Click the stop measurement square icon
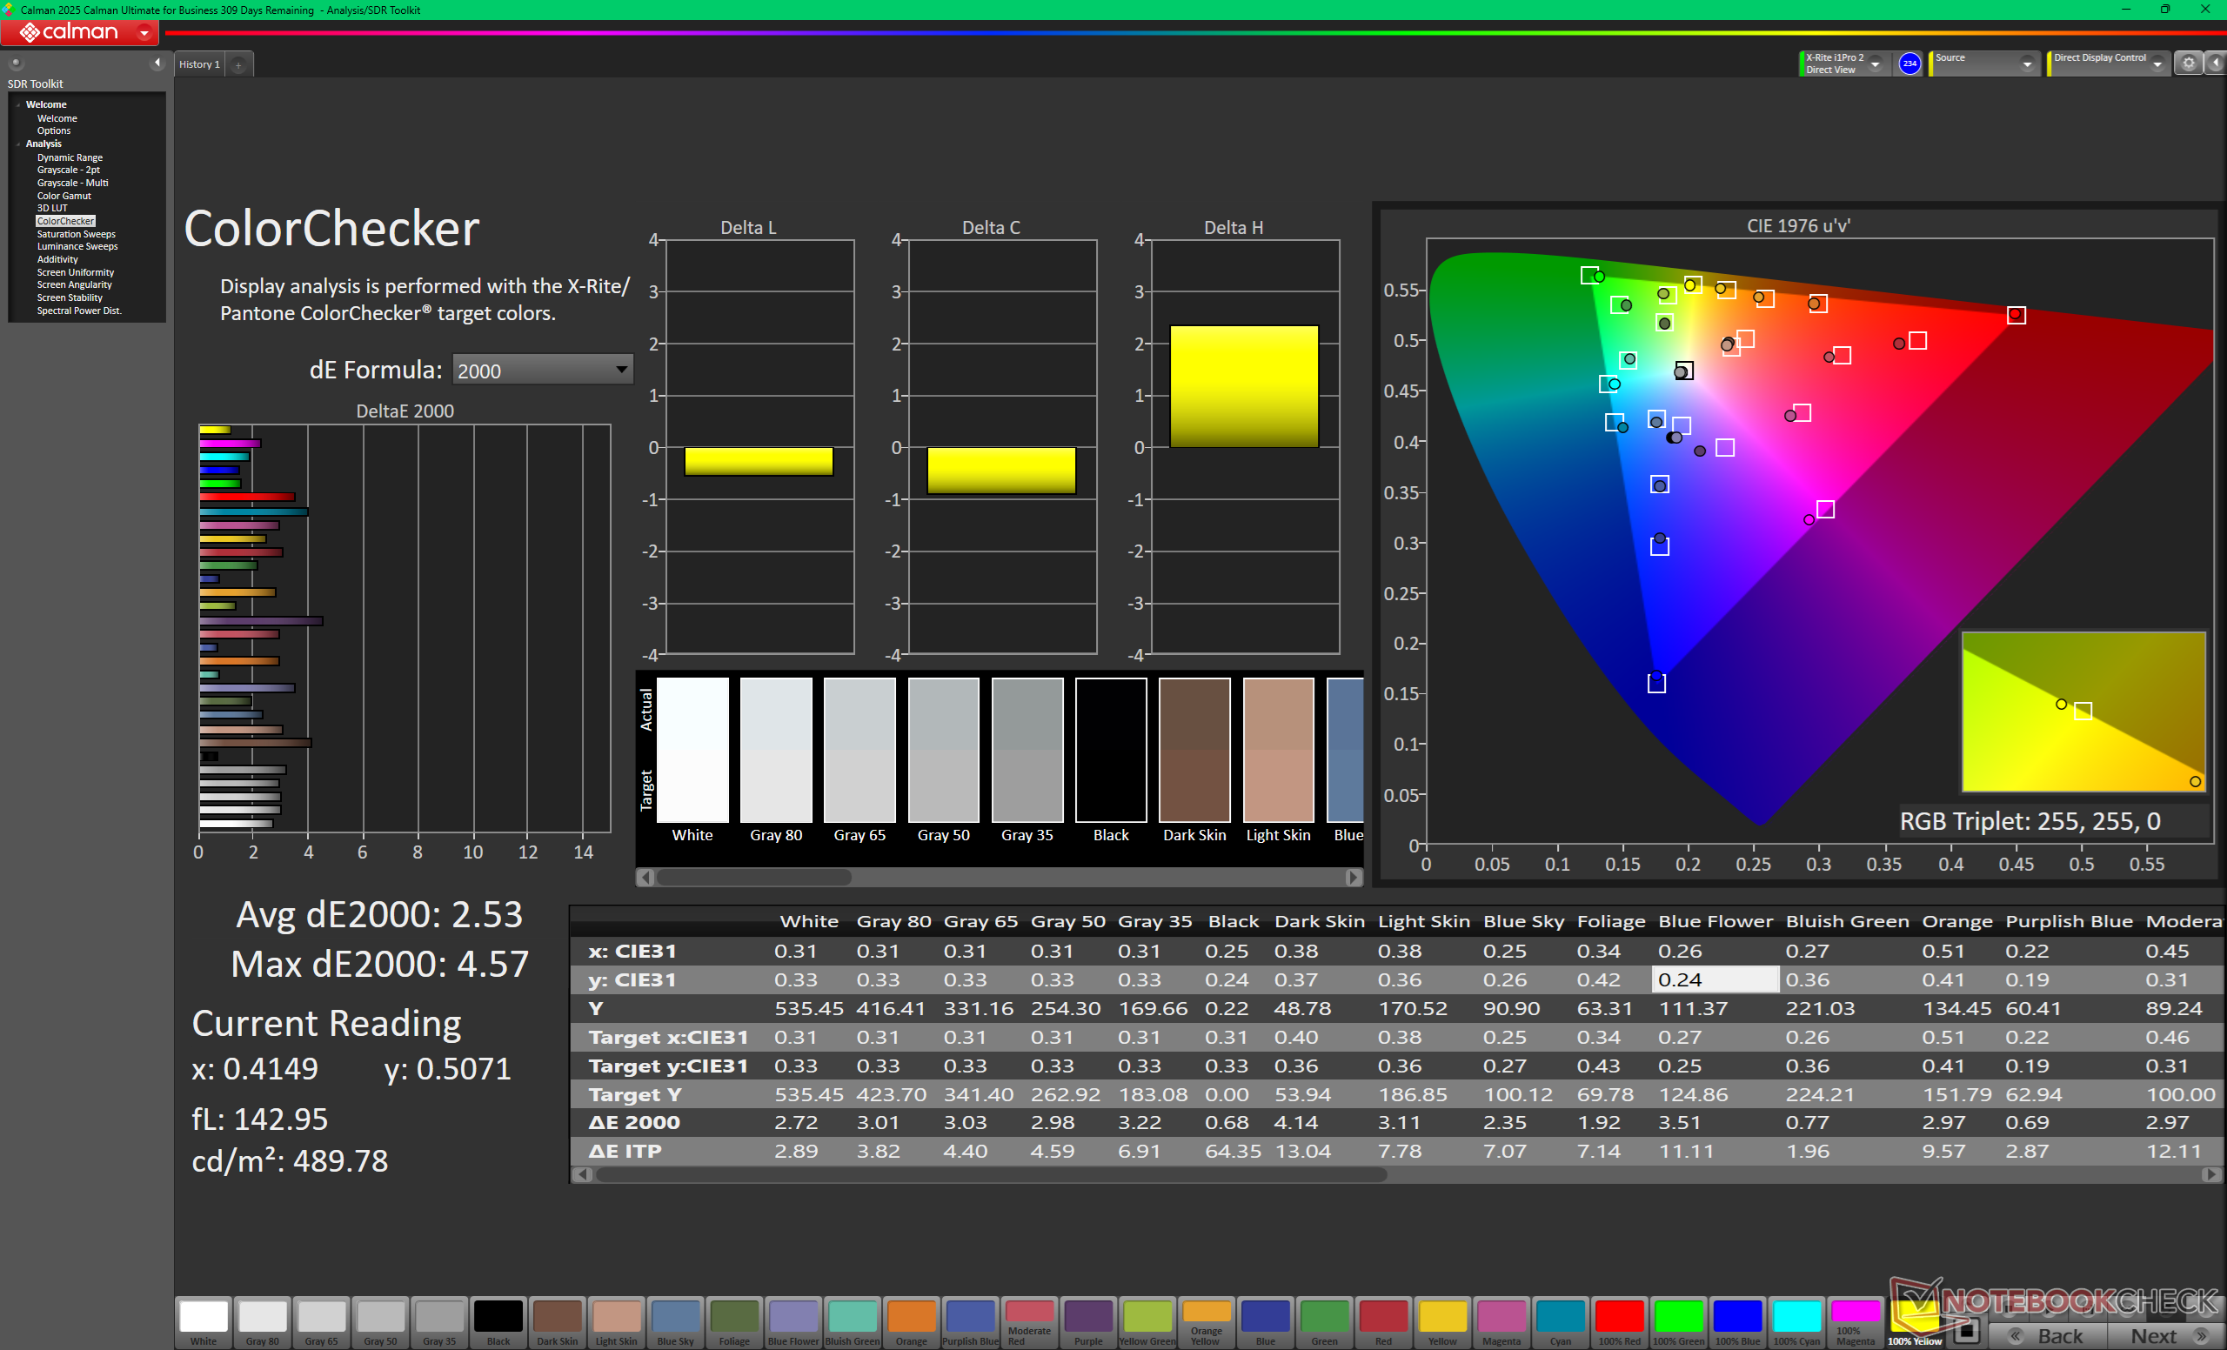 [x=1966, y=1333]
